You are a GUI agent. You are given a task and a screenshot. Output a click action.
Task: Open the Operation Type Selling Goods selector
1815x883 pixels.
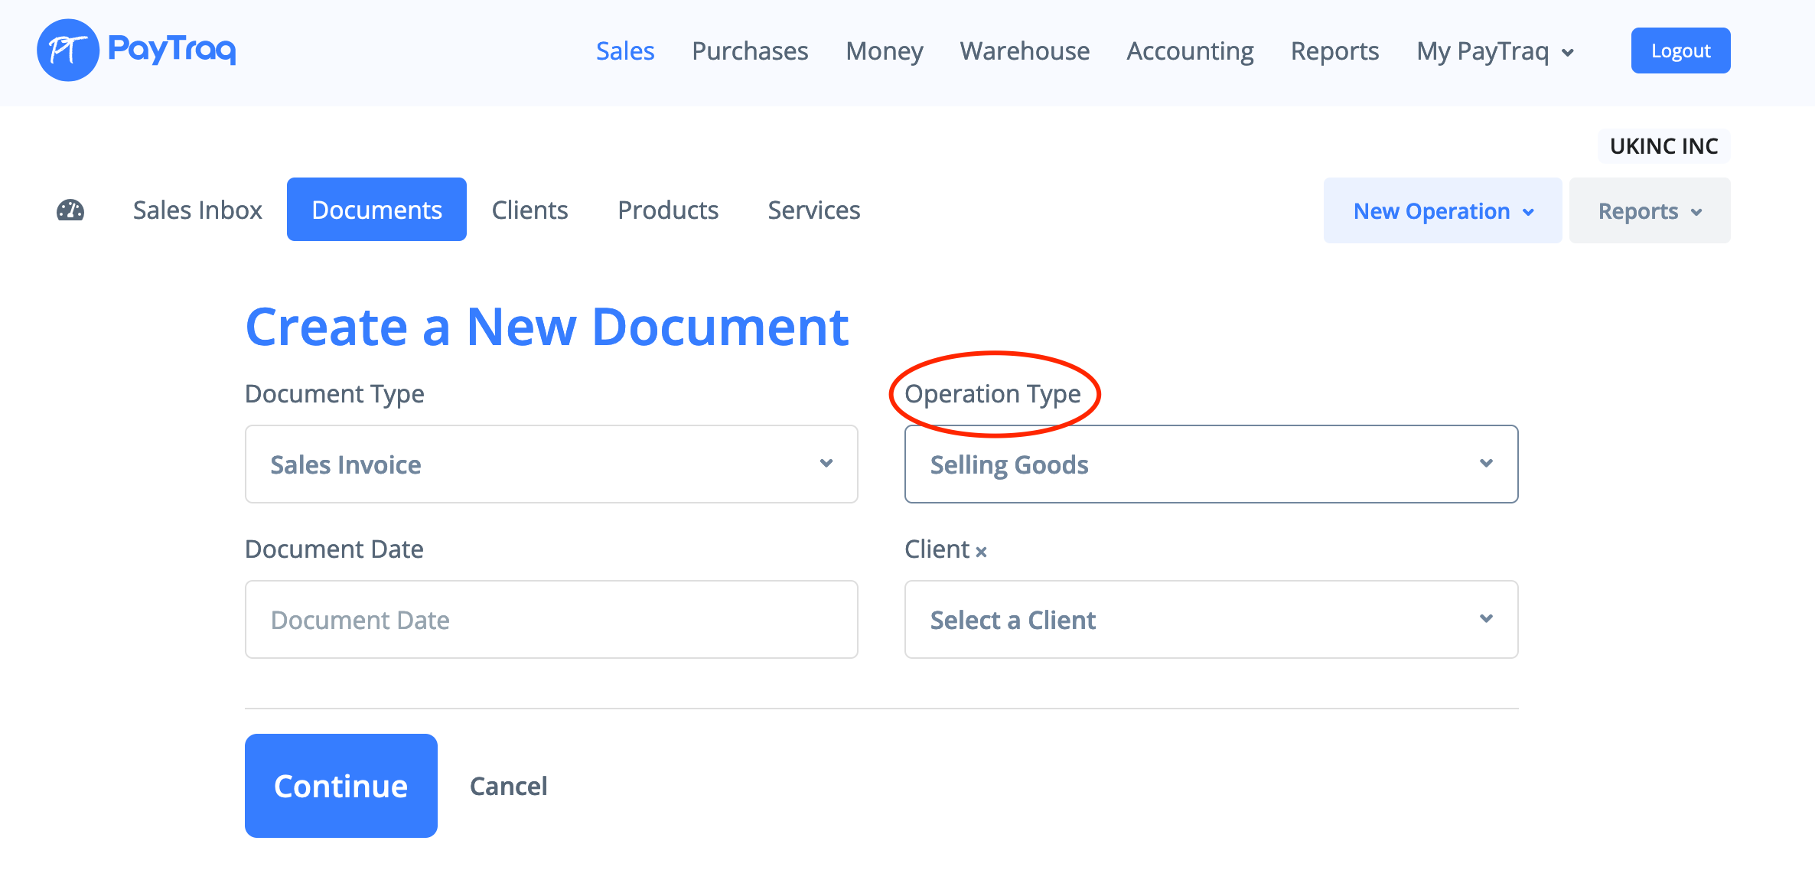1211,464
